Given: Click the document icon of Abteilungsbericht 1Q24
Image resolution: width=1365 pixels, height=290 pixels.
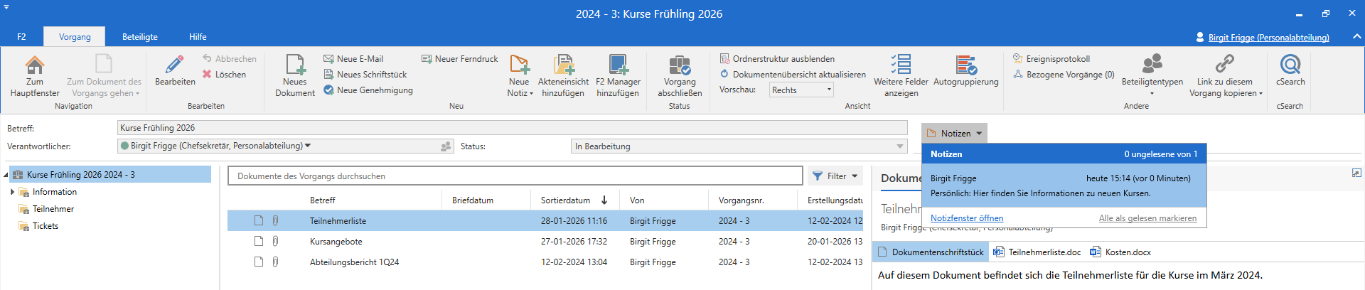Looking at the screenshot, I should 259,262.
